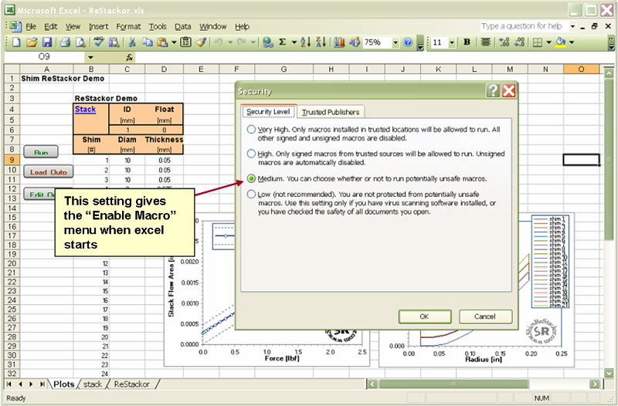Image resolution: width=618 pixels, height=406 pixels.
Task: Sort ascending with A-Z icon
Action: coord(305,42)
